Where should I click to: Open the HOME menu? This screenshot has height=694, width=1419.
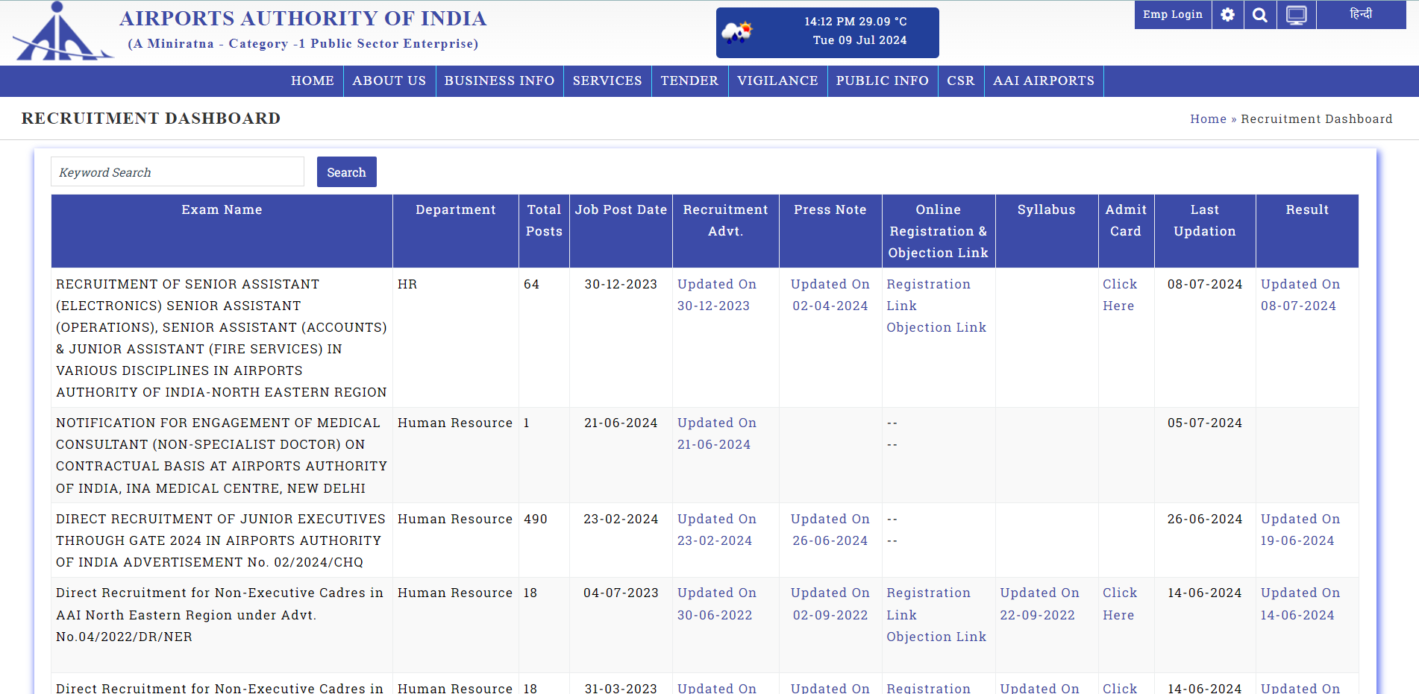(313, 81)
